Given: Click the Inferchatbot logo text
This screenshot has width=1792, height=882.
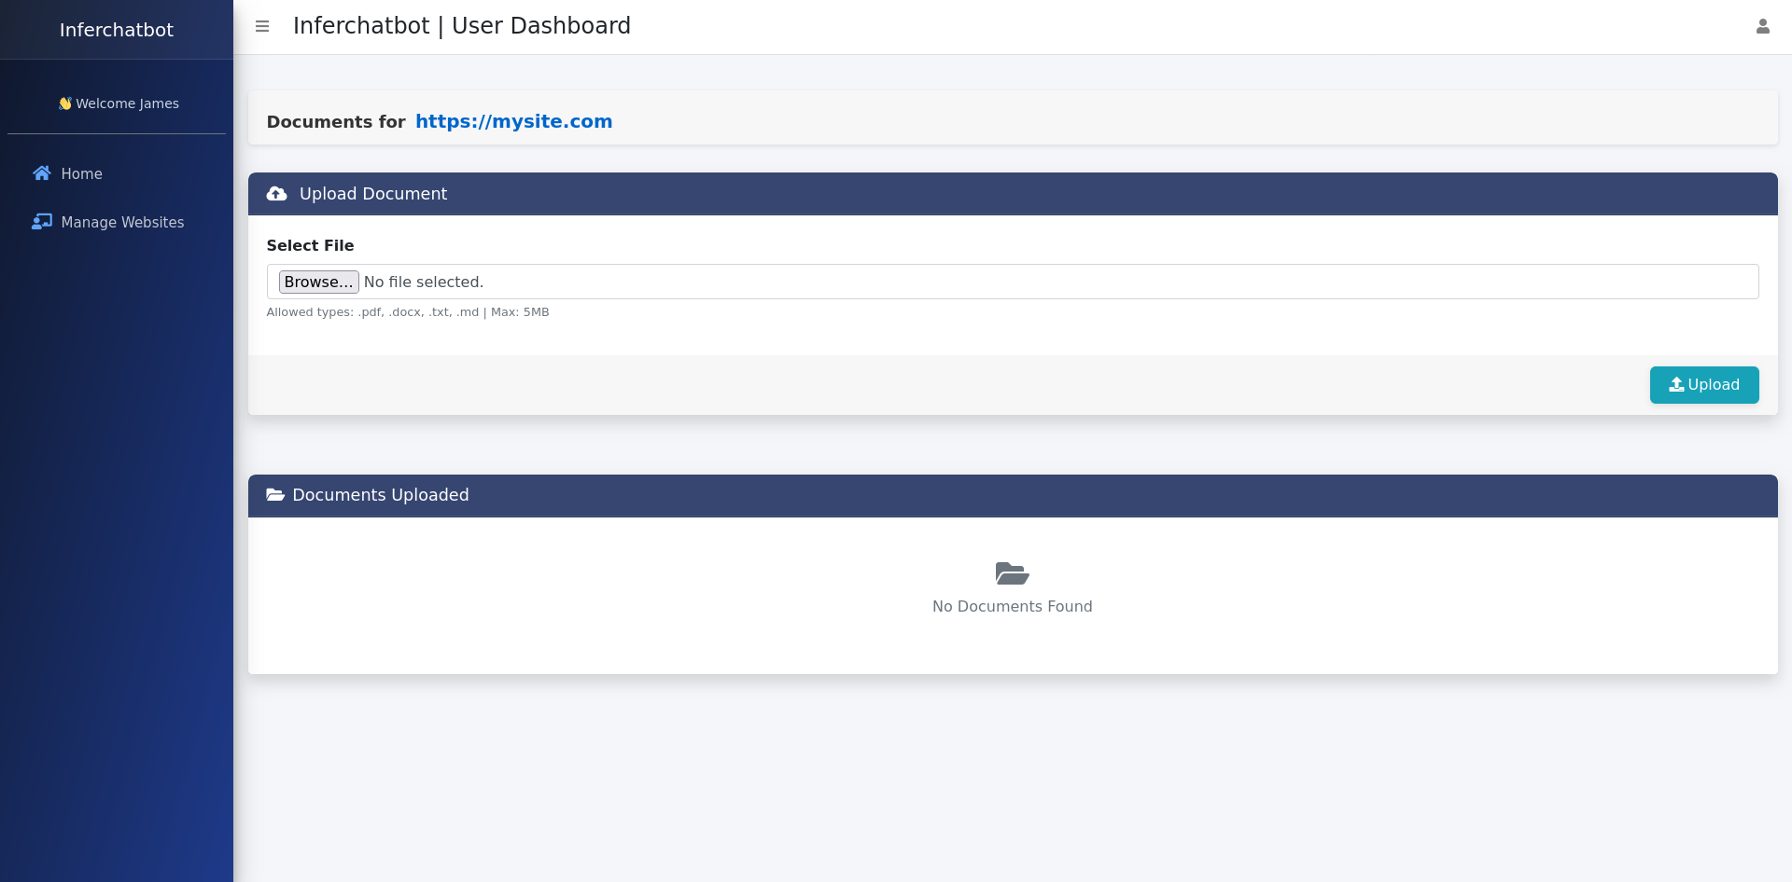Looking at the screenshot, I should 116,29.
